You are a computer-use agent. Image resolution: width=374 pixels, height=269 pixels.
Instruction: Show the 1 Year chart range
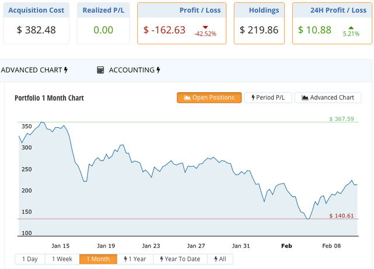pos(135,259)
